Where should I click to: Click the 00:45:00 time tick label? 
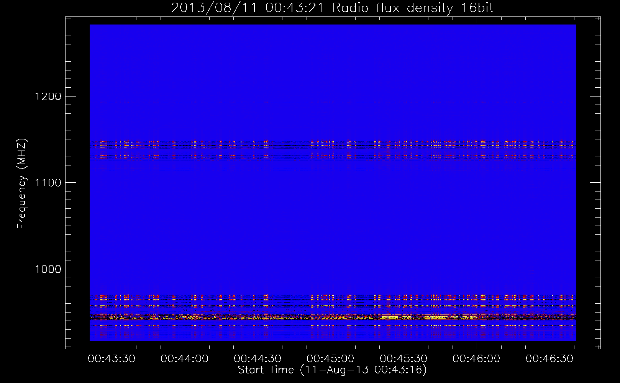click(x=331, y=359)
